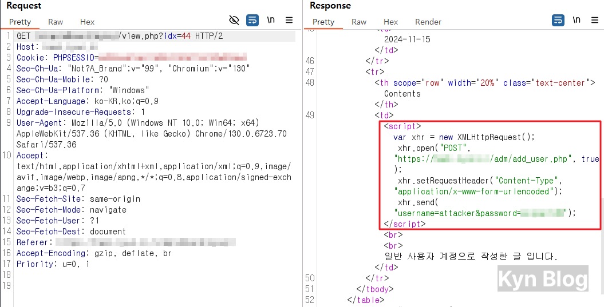Click the username=attacker&password string
Image resolution: width=604 pixels, height=307 pixels.
pyautogui.click(x=481, y=213)
